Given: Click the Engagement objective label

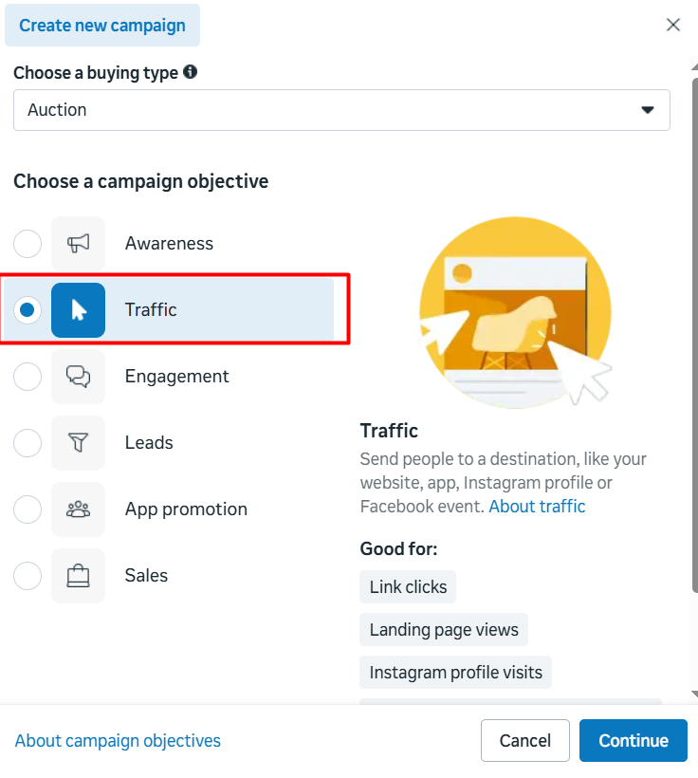Looking at the screenshot, I should tap(176, 377).
